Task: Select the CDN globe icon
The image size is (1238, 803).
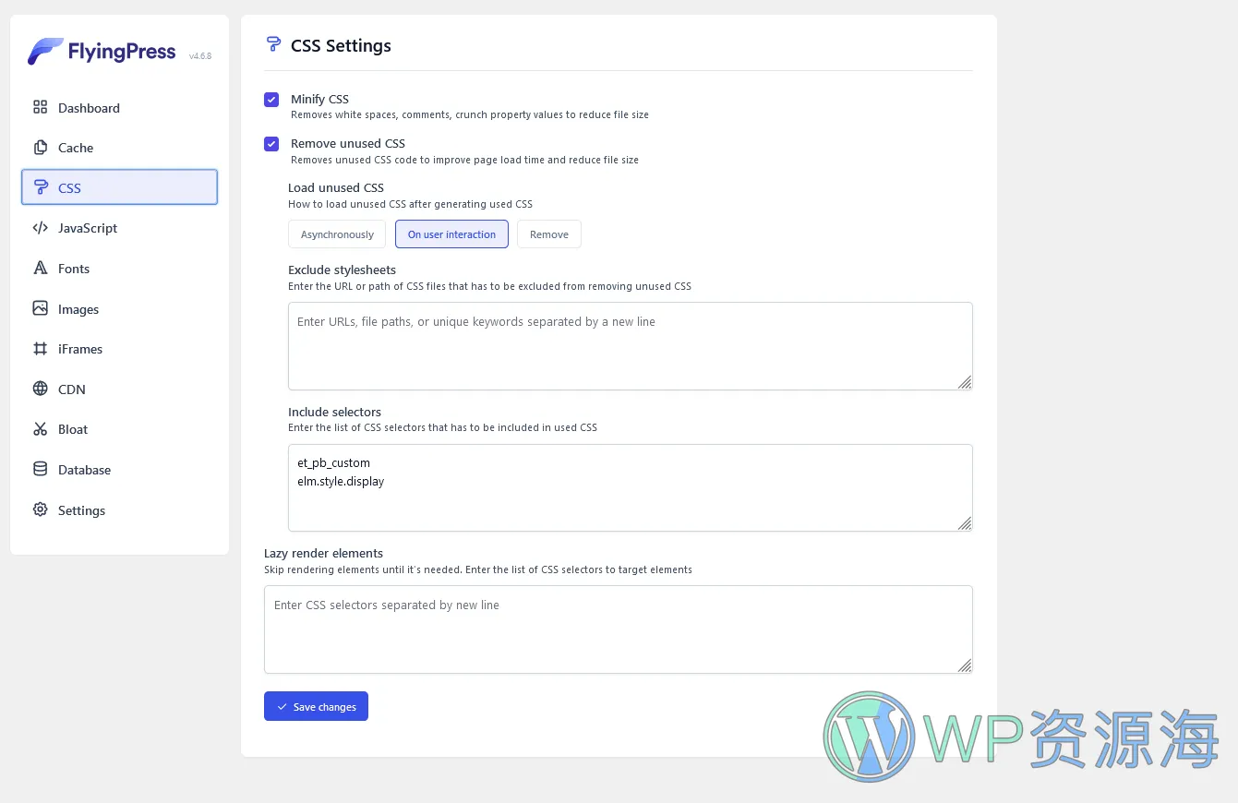Action: click(x=40, y=389)
